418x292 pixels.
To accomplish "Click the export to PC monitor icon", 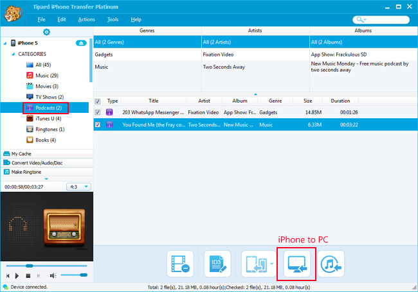I will pyautogui.click(x=296, y=264).
